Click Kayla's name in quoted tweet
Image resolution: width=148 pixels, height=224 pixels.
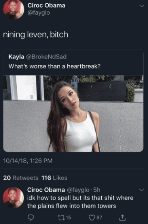pos(16,57)
